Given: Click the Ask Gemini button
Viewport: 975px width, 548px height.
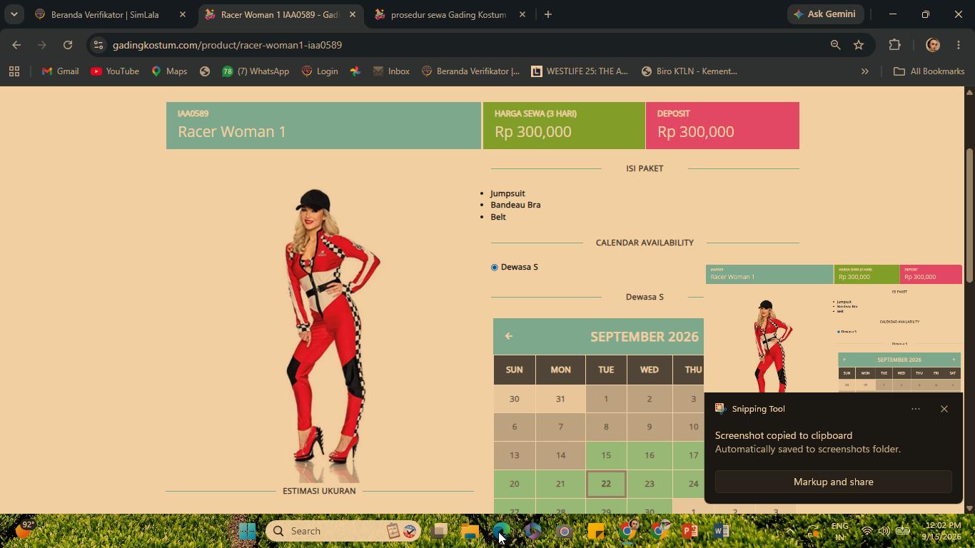Looking at the screenshot, I should point(827,14).
